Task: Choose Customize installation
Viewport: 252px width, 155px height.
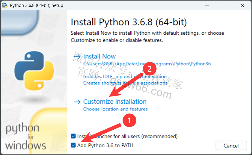Action: 115,102
